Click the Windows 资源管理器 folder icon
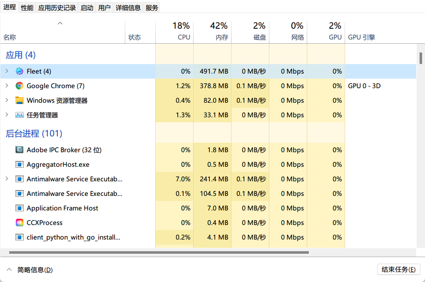This screenshot has height=282, width=425. (x=20, y=100)
